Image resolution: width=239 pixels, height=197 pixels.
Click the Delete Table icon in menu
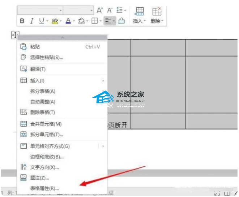tap(24, 112)
